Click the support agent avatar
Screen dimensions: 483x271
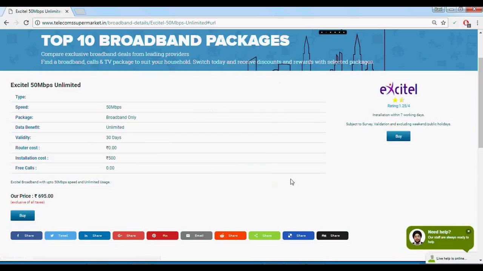click(417, 238)
